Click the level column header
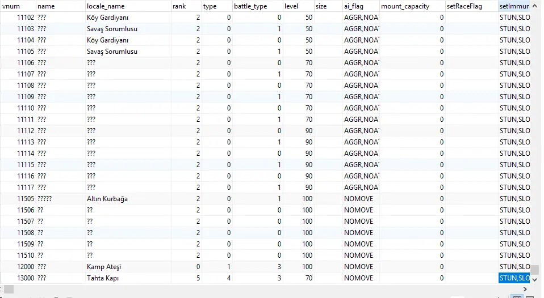Screen dimensions: 544x298 coord(291,6)
